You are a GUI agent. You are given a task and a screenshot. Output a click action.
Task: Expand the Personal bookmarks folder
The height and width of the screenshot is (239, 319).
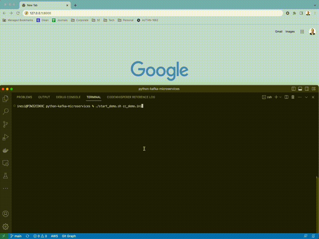(126, 20)
